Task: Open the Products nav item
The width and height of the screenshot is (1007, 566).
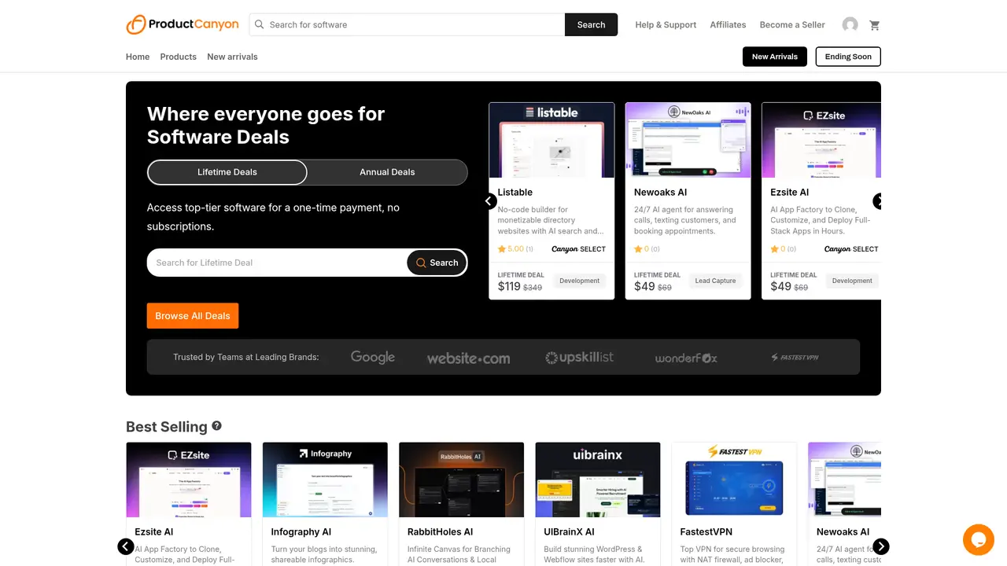Action: pyautogui.click(x=179, y=57)
